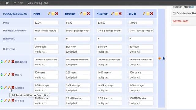Delete the Free package with red X
Image resolution: width=196 pixels, height=110 pixels.
57,13
